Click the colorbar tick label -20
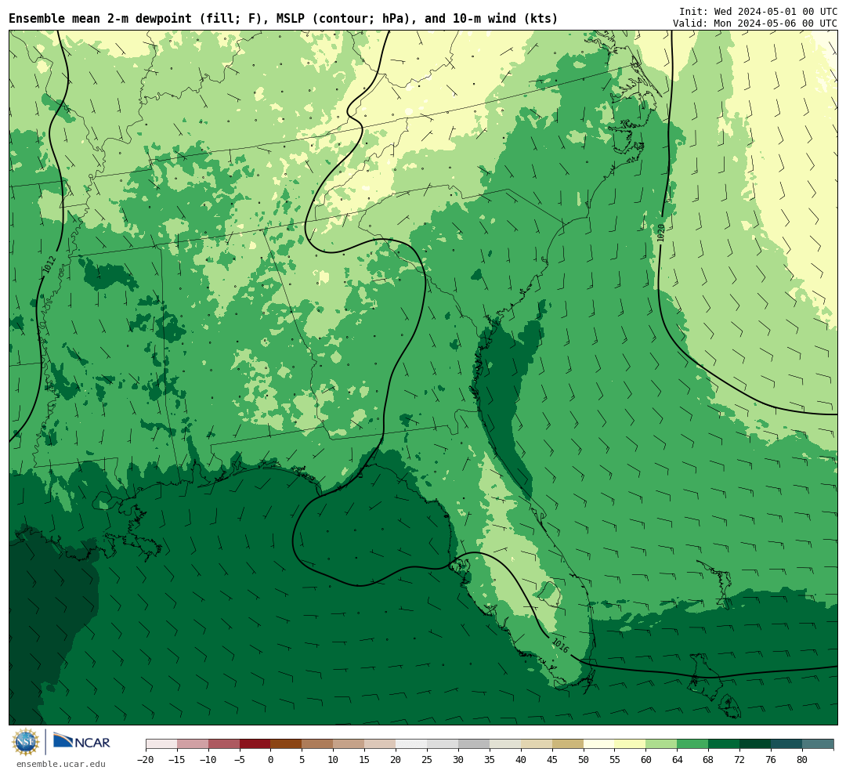This screenshot has height=774, width=846. (x=146, y=760)
